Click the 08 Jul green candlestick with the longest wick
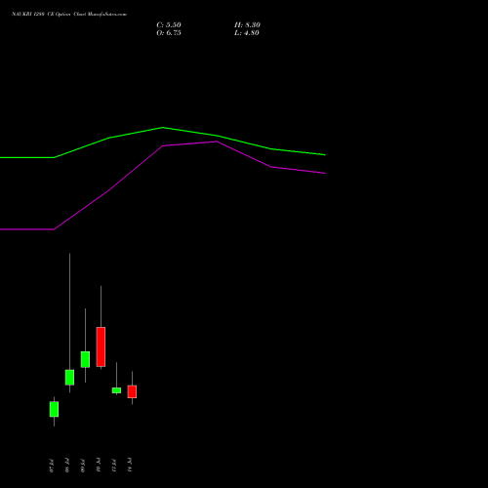 coord(69,378)
